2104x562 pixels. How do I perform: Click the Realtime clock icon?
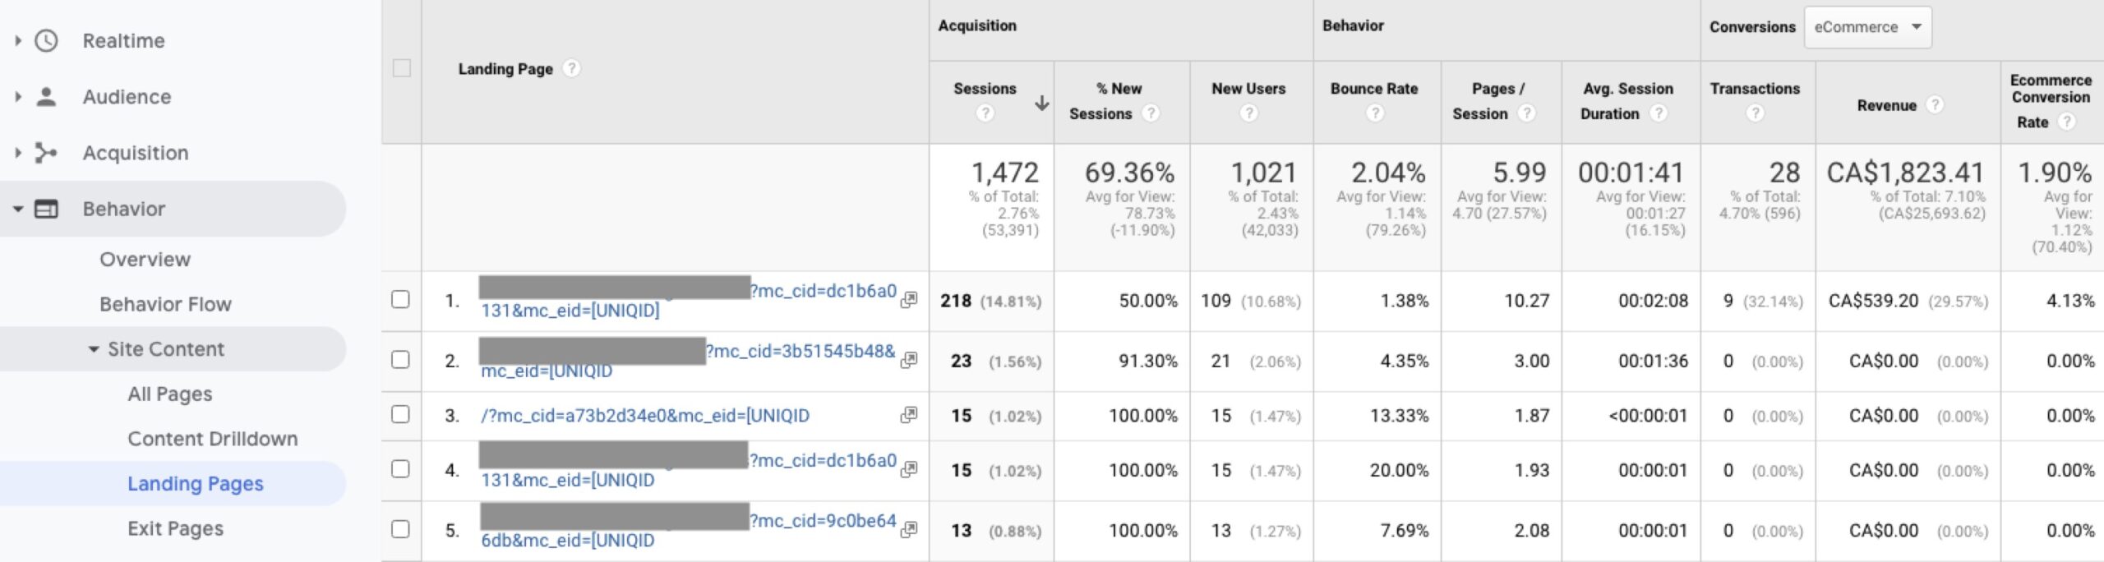(46, 41)
